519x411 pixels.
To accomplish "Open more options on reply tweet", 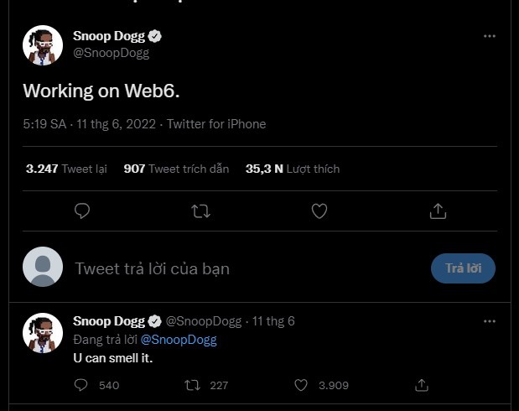I will (x=490, y=321).
